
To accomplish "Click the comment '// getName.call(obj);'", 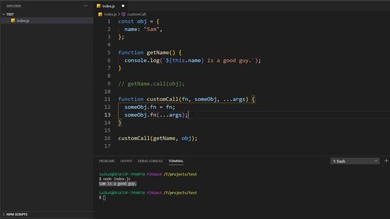I will (151, 84).
